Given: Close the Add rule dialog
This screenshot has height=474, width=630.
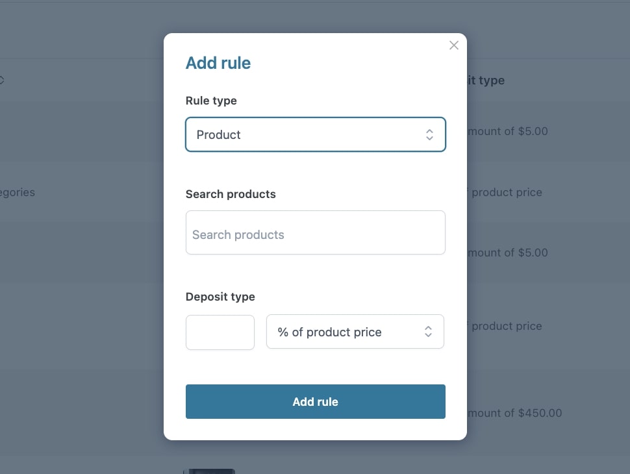Looking at the screenshot, I should (x=454, y=45).
